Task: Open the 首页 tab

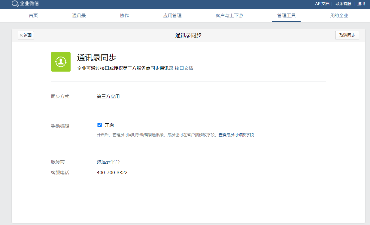Action: coord(33,16)
